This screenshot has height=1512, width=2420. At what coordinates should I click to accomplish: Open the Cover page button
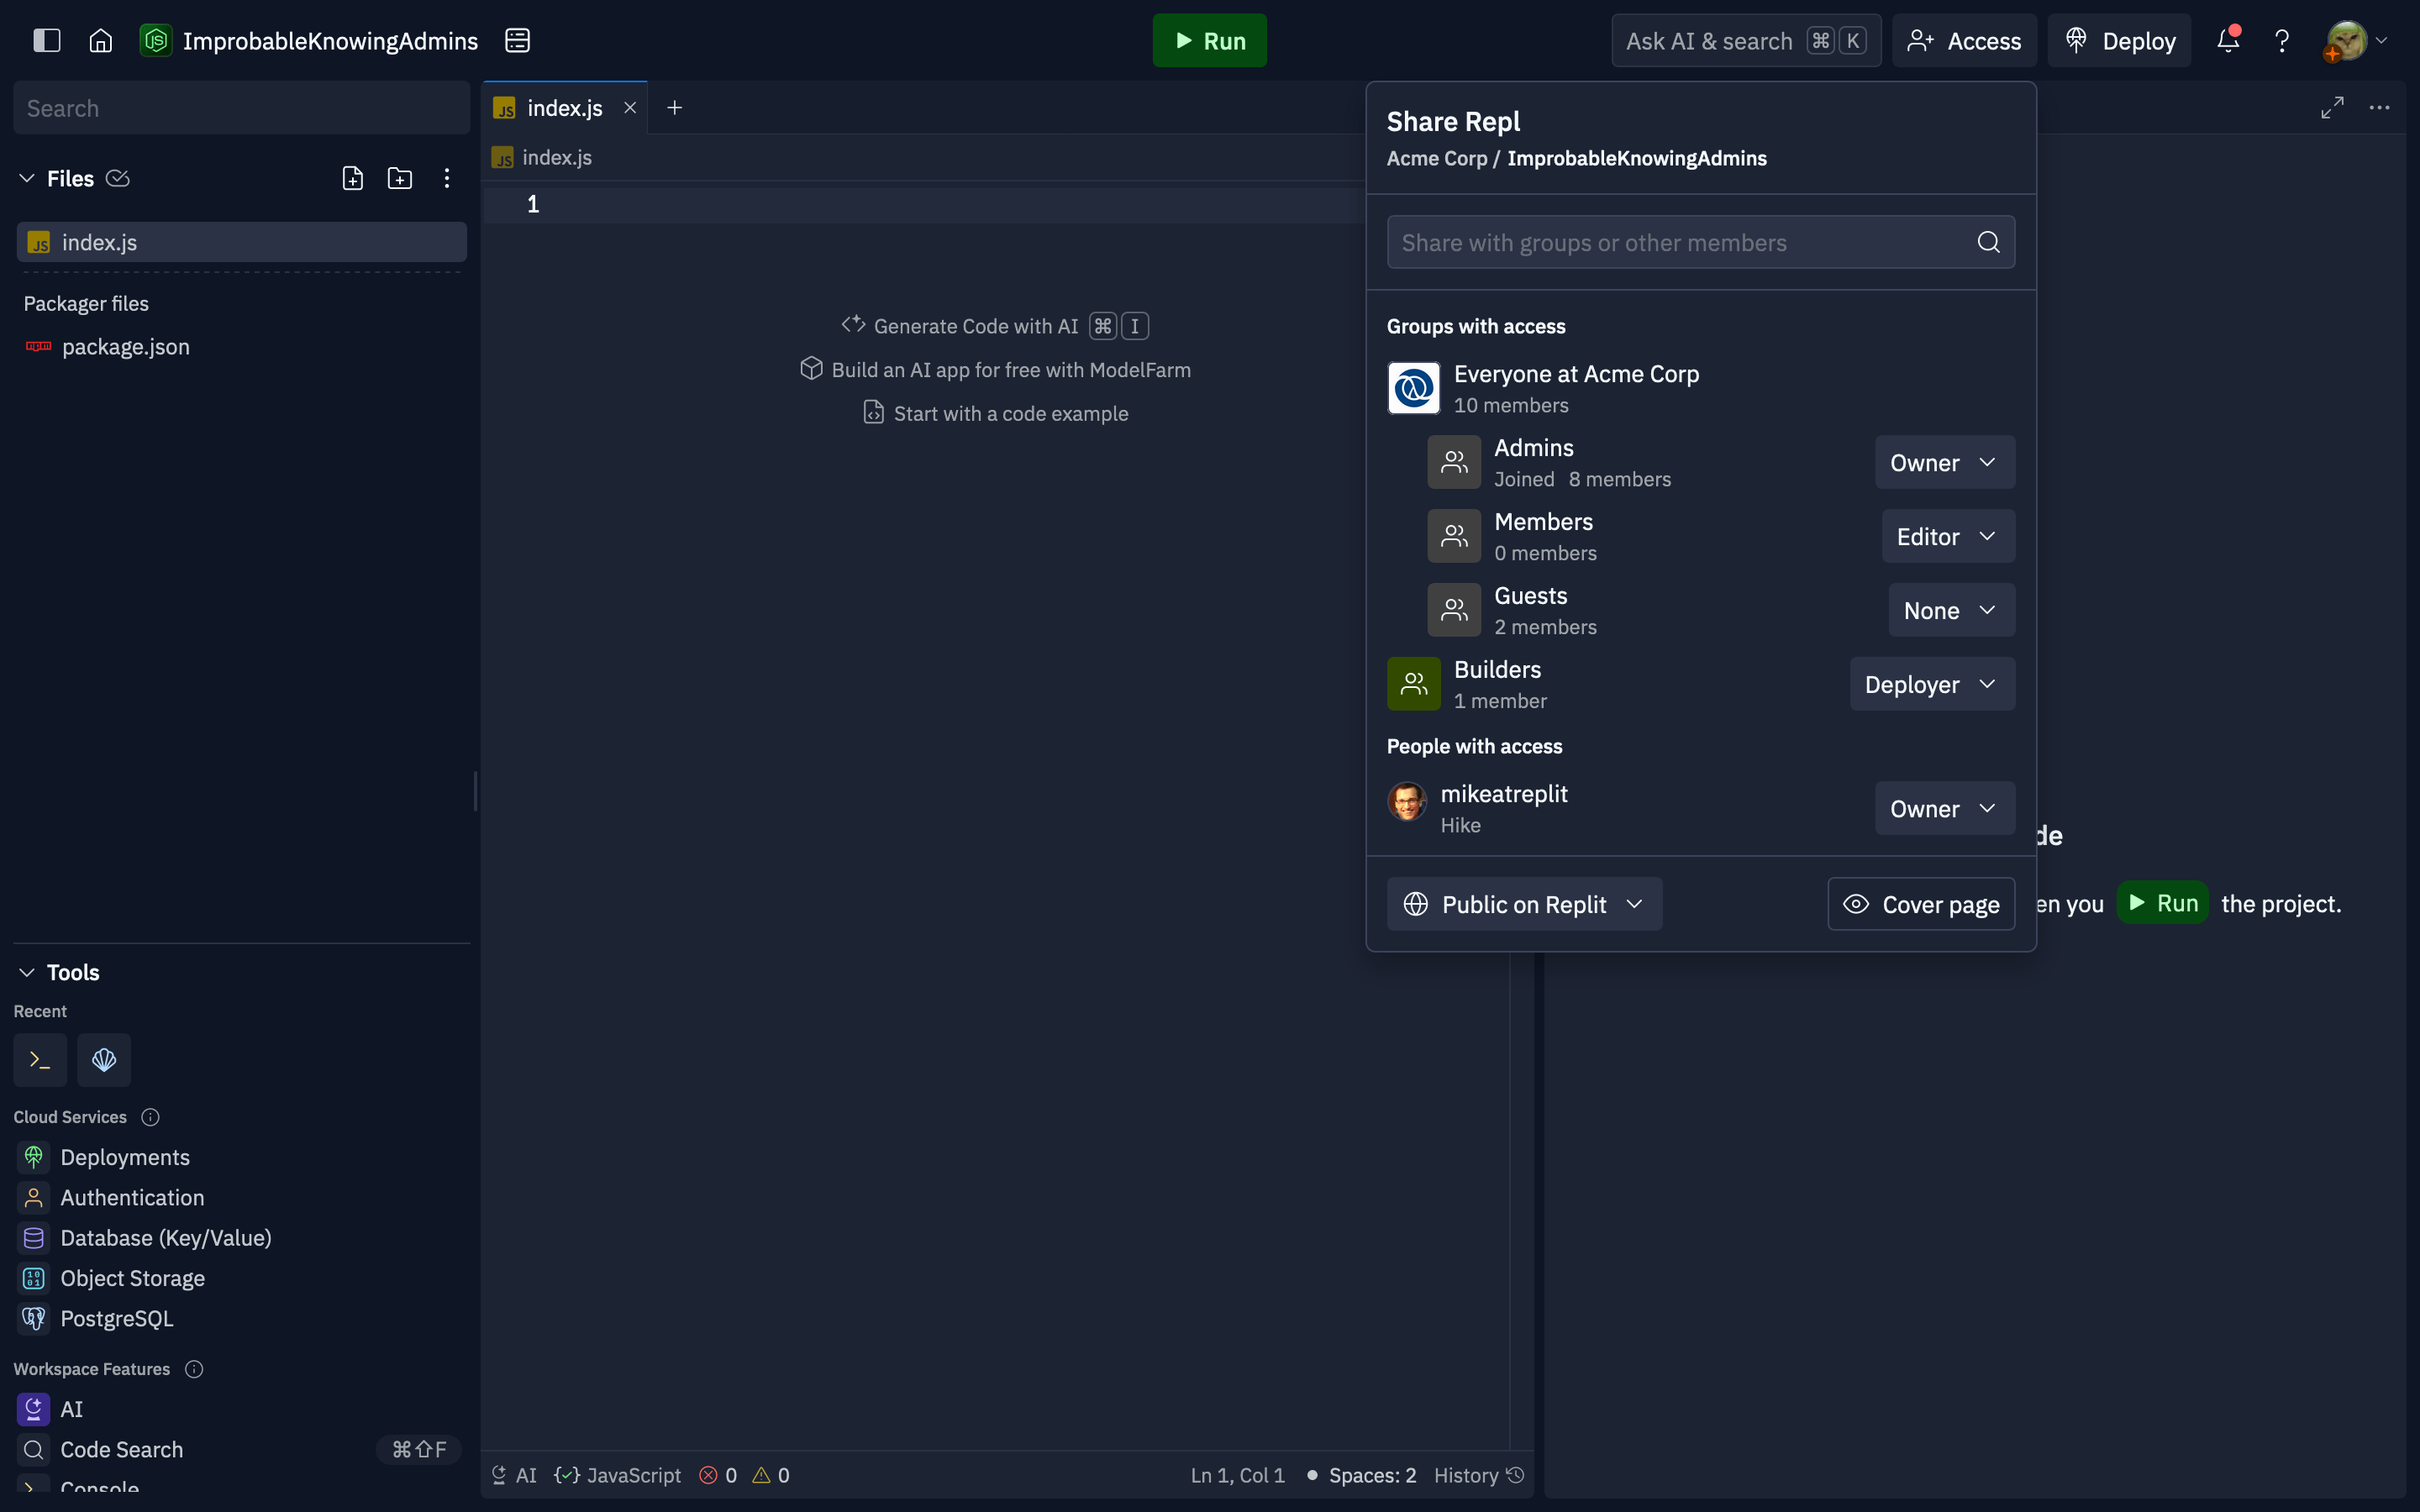[1921, 904]
